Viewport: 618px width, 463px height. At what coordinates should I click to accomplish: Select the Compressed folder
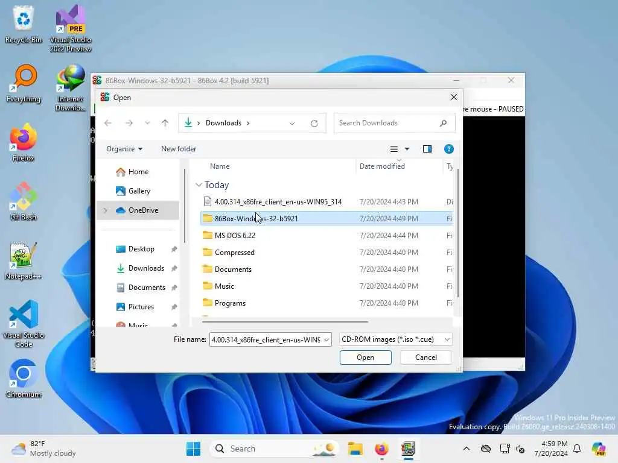[327, 253]
